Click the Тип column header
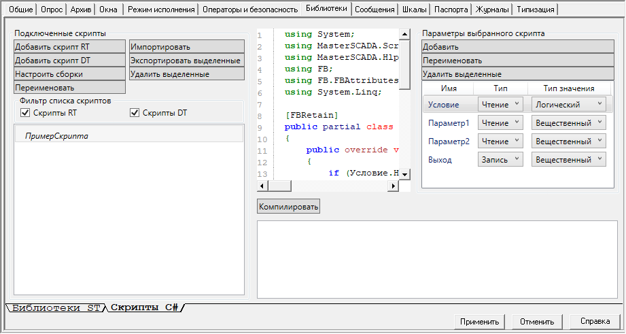The height and width of the screenshot is (334, 626). (x=501, y=88)
